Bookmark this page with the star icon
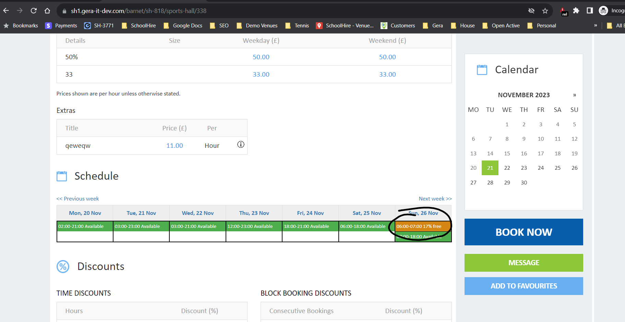Image resolution: width=625 pixels, height=322 pixels. click(x=545, y=11)
